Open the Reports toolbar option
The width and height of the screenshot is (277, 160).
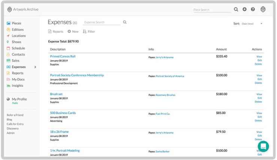[x=56, y=32]
